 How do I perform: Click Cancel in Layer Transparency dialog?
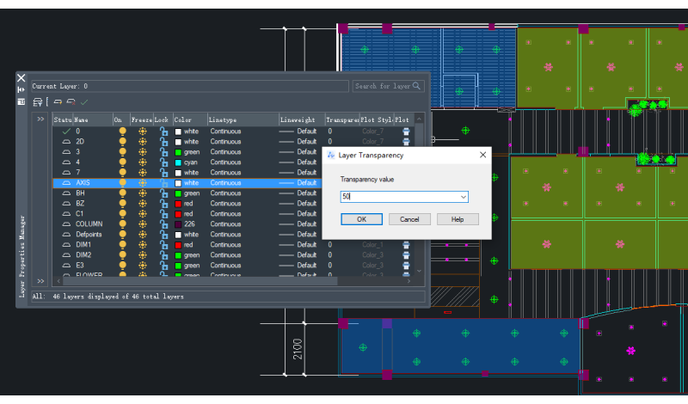[x=409, y=219]
